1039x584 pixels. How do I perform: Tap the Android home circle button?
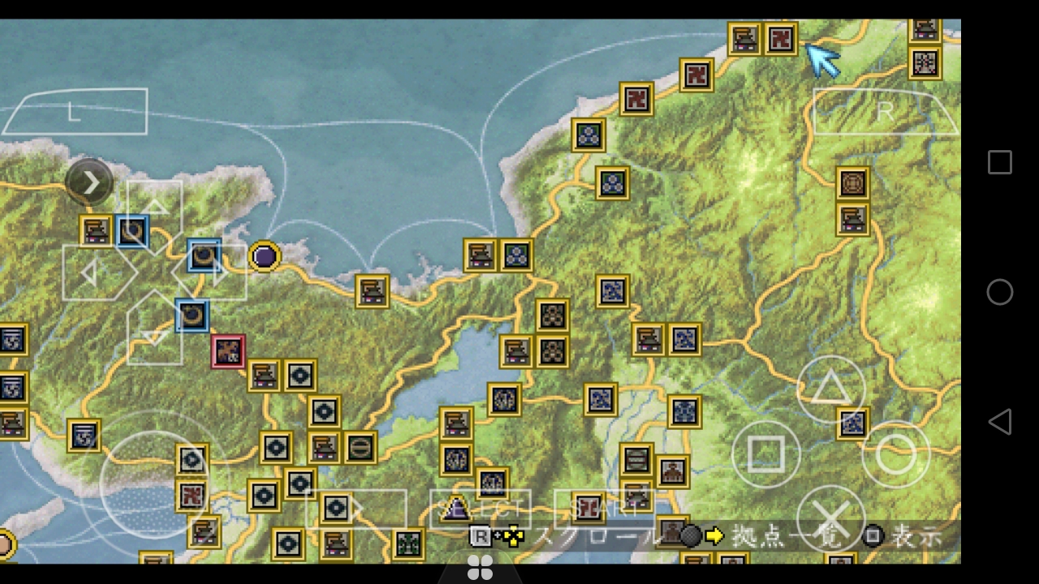(1000, 292)
